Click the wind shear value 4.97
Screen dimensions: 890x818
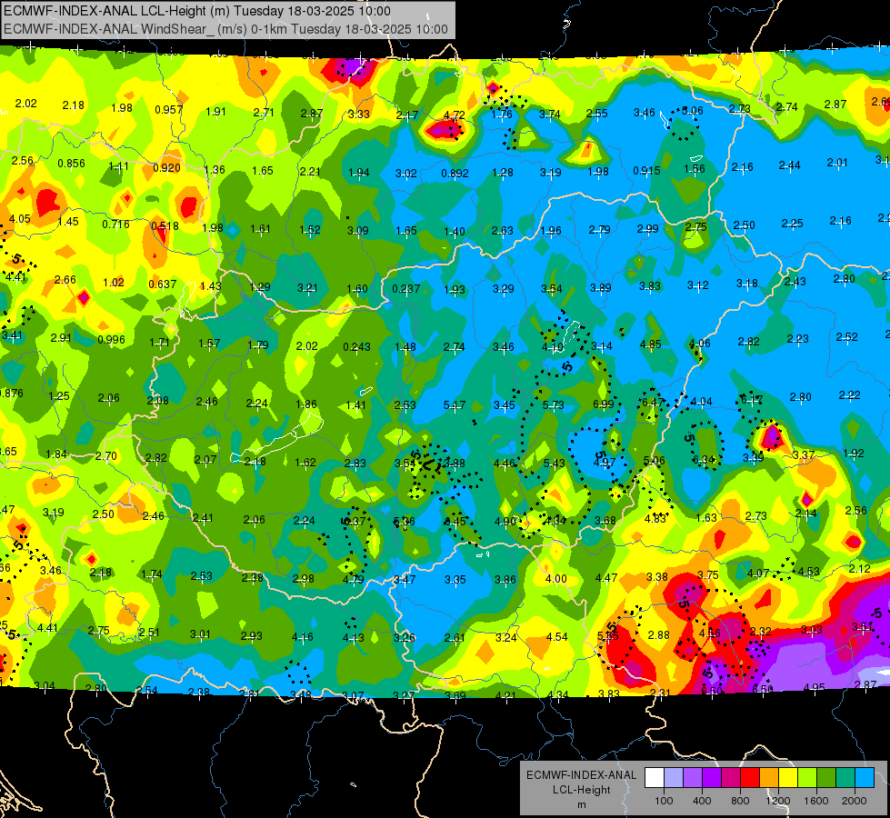(604, 463)
